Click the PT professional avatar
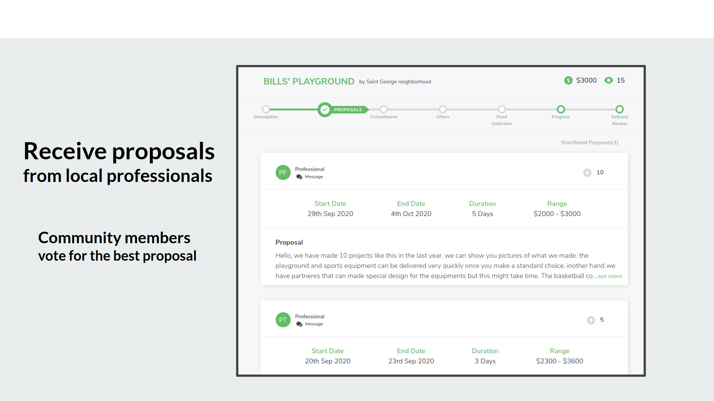The width and height of the screenshot is (714, 401). [283, 320]
